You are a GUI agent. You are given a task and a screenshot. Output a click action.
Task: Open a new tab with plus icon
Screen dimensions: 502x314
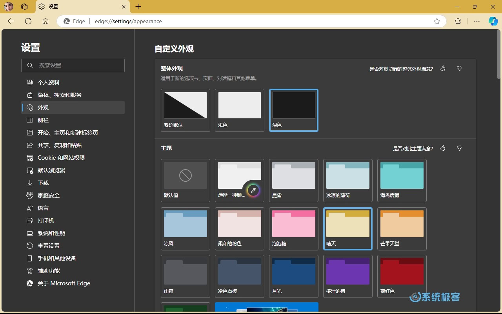point(138,7)
